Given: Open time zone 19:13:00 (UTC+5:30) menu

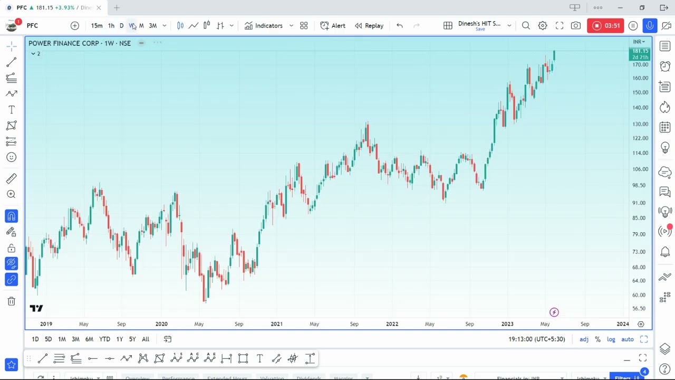Looking at the screenshot, I should pyautogui.click(x=536, y=339).
